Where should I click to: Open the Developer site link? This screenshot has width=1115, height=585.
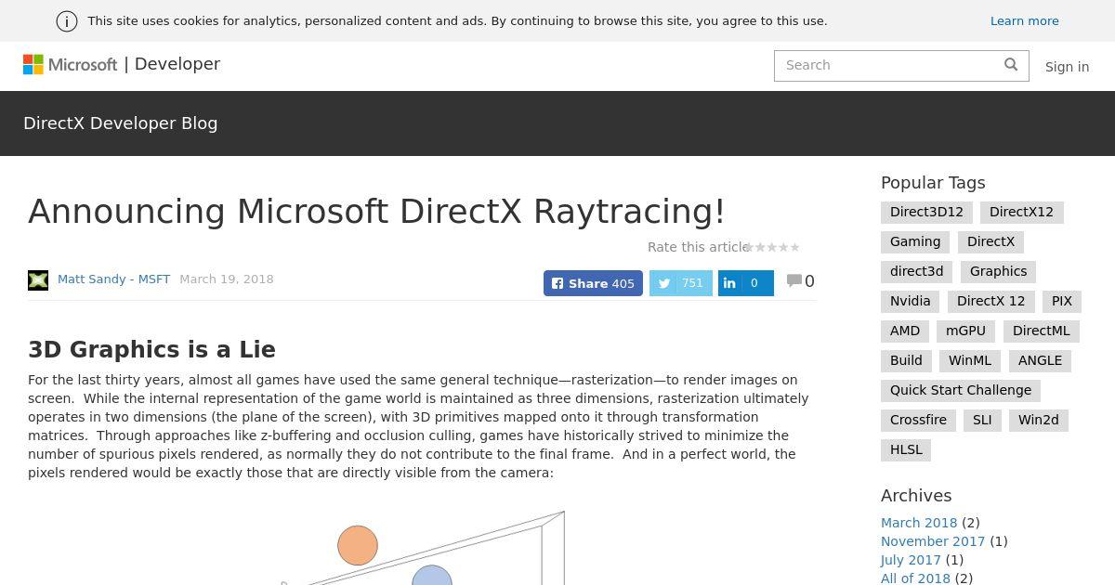pos(177,64)
